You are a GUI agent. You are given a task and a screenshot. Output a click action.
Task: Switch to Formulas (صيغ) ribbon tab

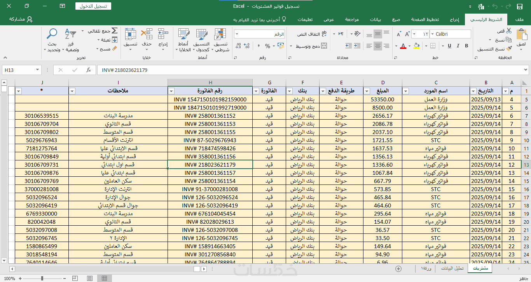[396, 19]
